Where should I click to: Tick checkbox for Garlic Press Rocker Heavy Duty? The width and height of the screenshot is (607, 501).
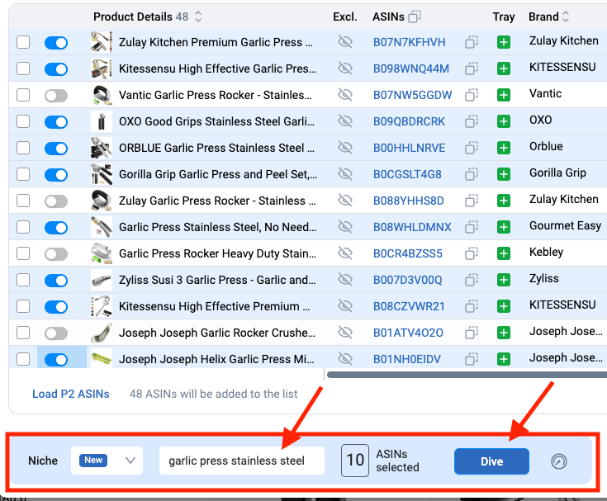(x=23, y=253)
